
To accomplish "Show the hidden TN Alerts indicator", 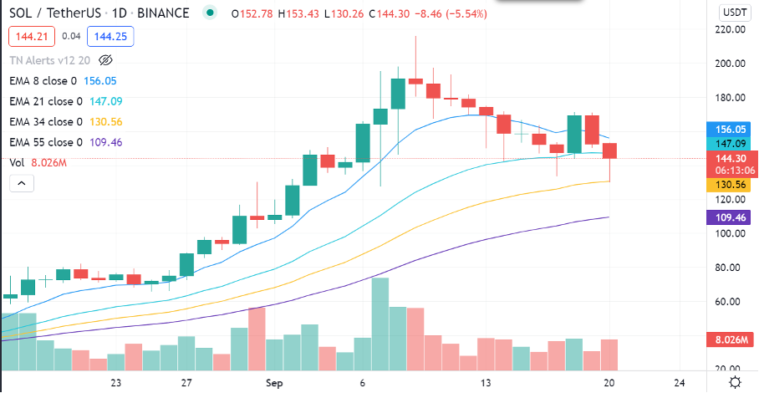I will tap(105, 60).
